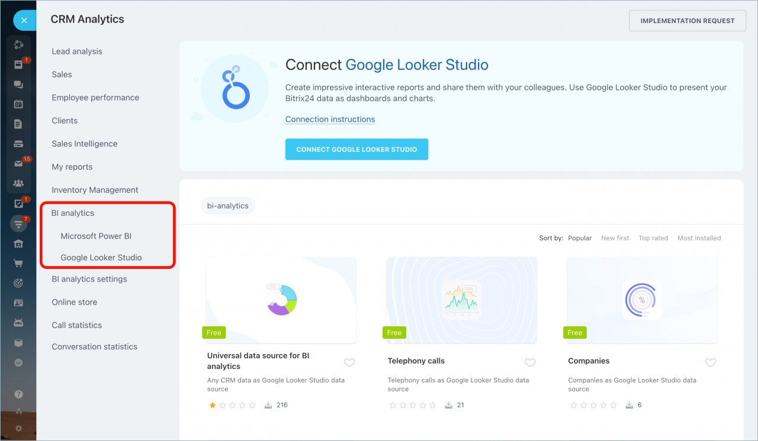Open Sales Intelligence section
The width and height of the screenshot is (758, 441).
click(85, 144)
